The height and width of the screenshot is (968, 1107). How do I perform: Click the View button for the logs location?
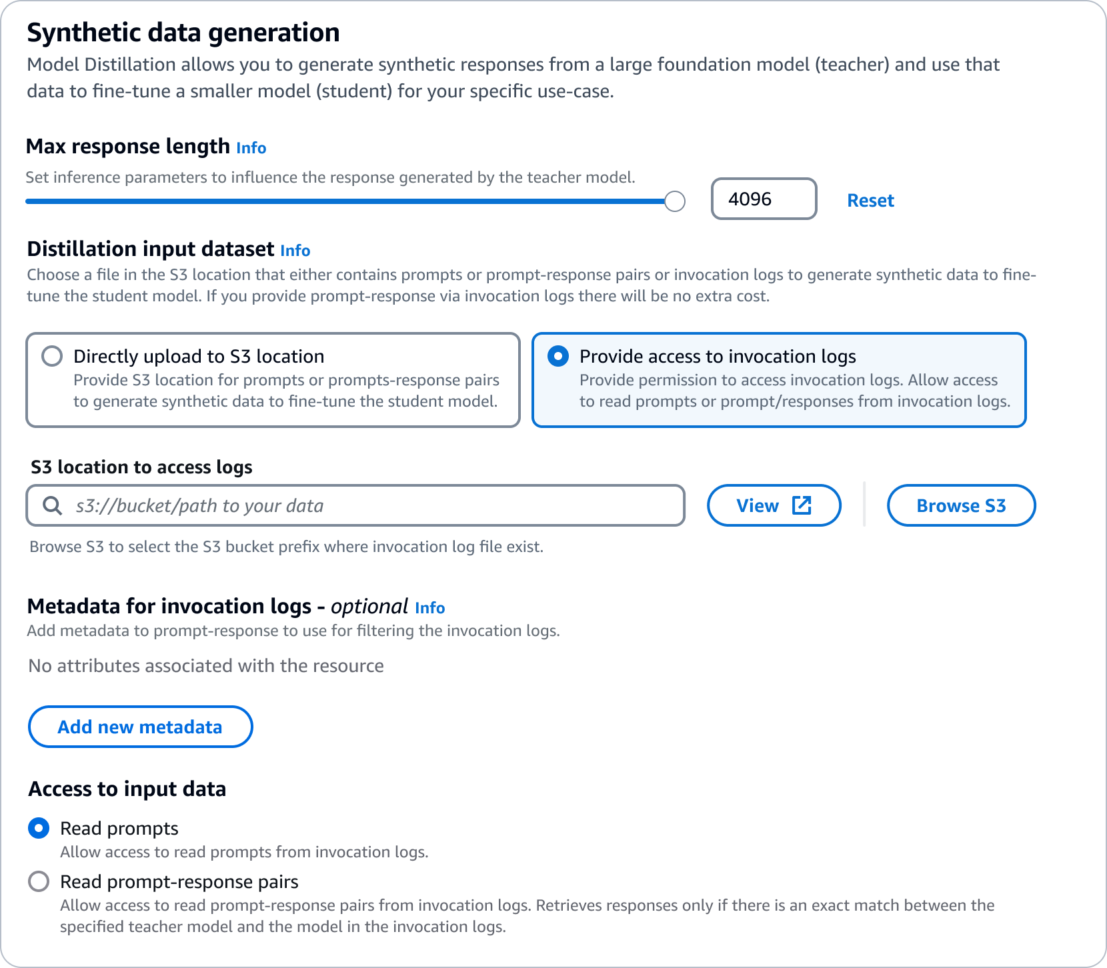tap(774, 505)
